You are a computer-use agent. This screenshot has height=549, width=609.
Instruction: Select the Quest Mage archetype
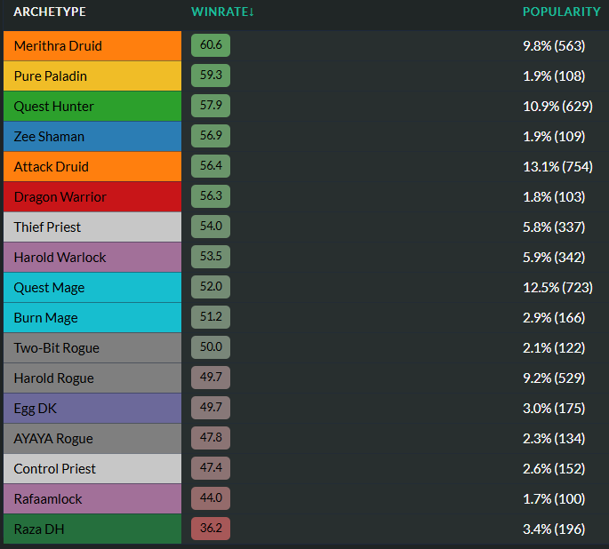click(x=92, y=288)
